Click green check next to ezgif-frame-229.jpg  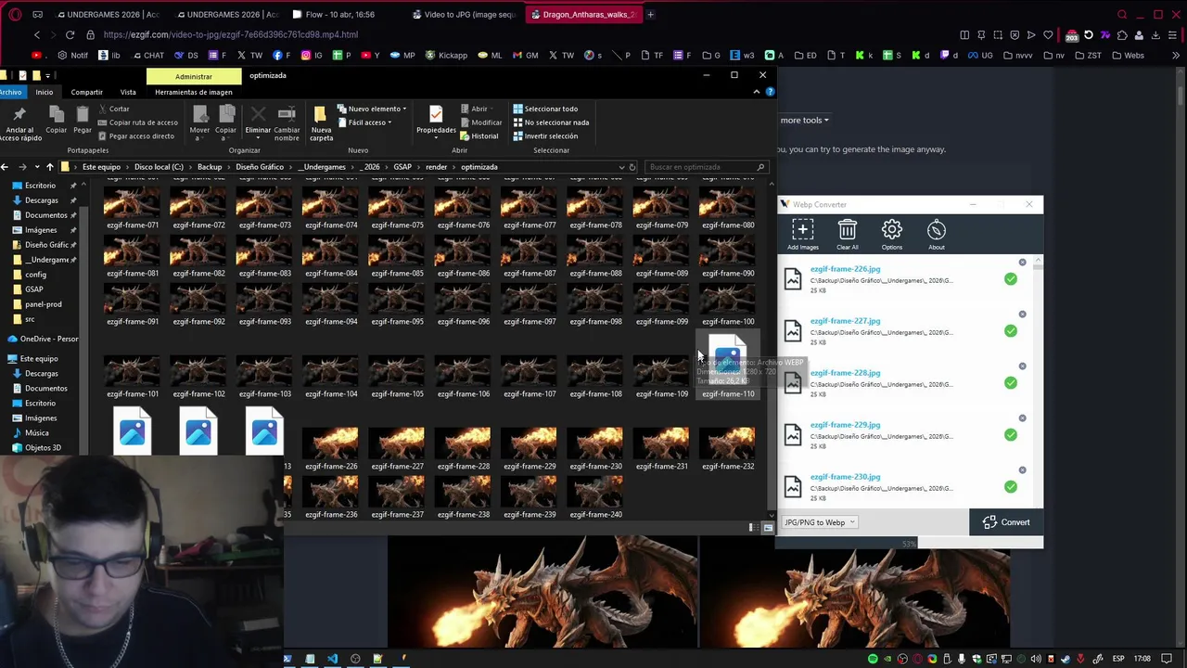[x=1010, y=435]
